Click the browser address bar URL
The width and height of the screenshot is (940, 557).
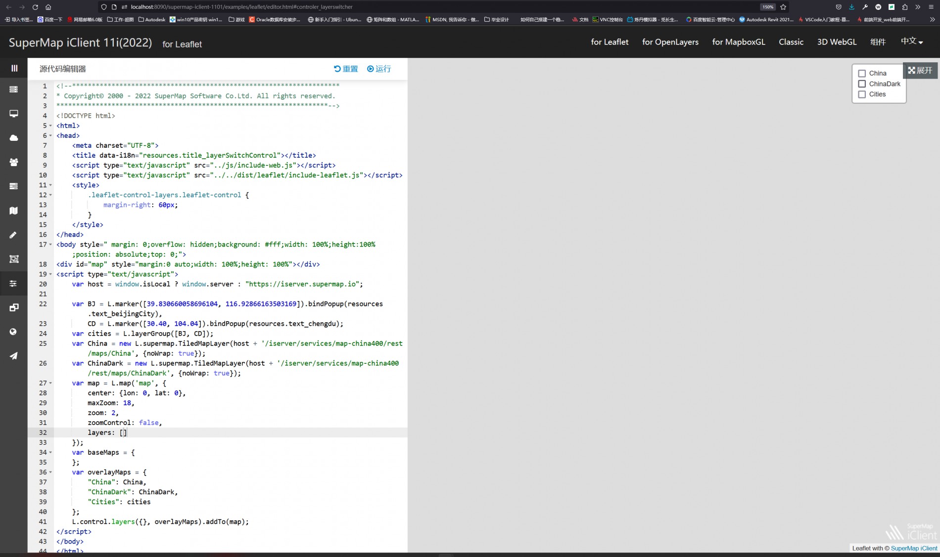[x=241, y=7]
